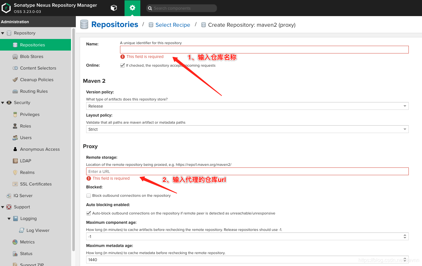Click the Status icon in sidebar
422x266 pixels.
coord(15,253)
